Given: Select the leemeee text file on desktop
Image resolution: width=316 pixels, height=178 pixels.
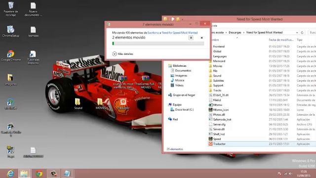Looking at the screenshot, I should point(33,32).
